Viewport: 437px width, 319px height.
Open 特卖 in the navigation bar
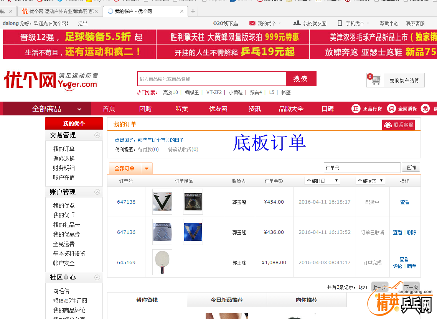(x=182, y=109)
